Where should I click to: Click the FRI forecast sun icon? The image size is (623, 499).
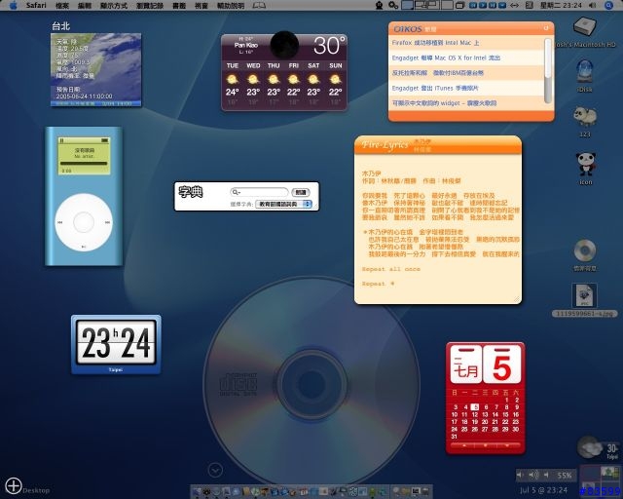294,79
